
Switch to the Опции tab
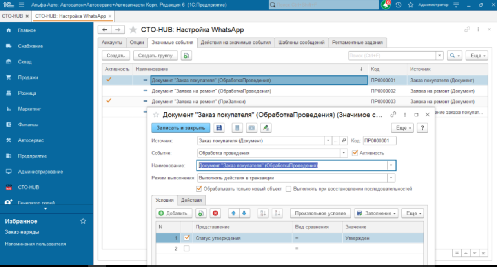coord(137,43)
